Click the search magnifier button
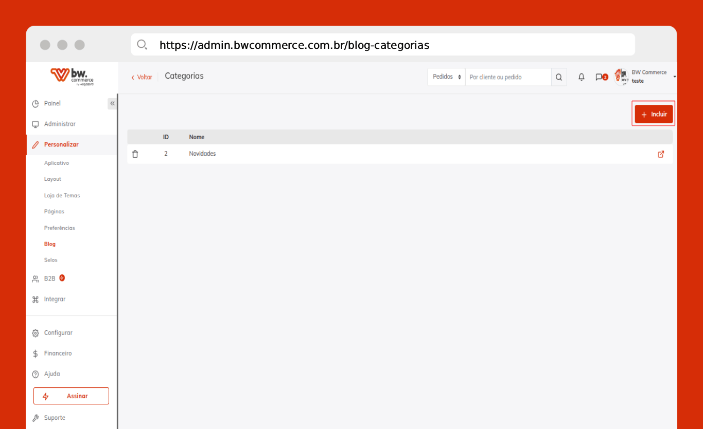 [x=559, y=77]
